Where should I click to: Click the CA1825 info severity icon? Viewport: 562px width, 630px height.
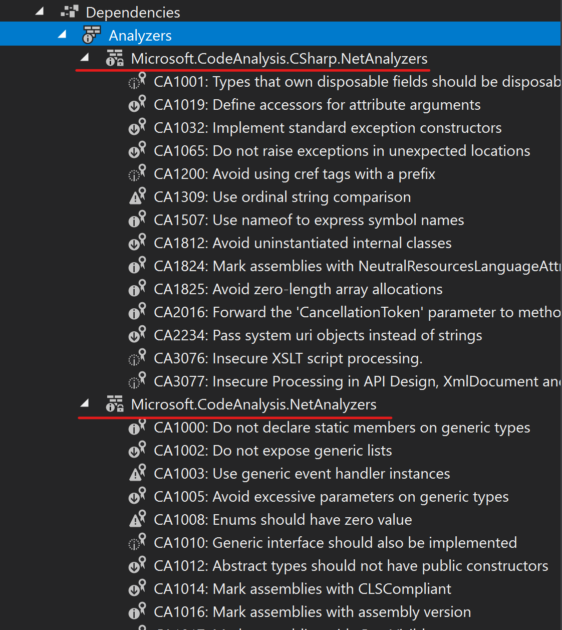point(137,289)
